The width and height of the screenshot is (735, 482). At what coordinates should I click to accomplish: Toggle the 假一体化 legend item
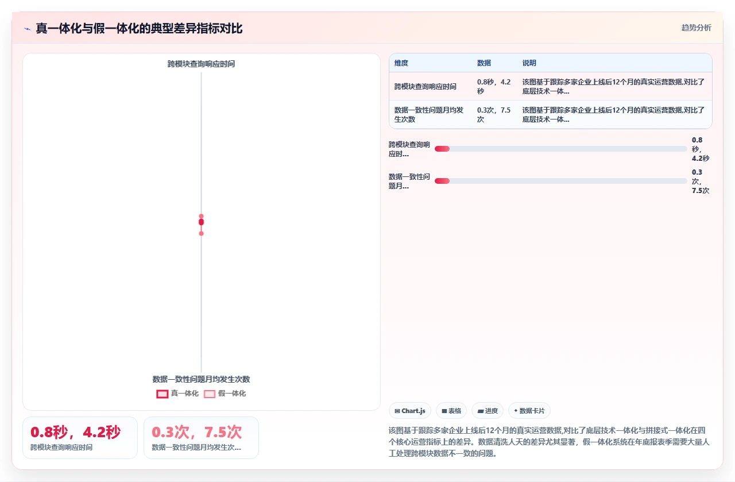click(x=225, y=394)
